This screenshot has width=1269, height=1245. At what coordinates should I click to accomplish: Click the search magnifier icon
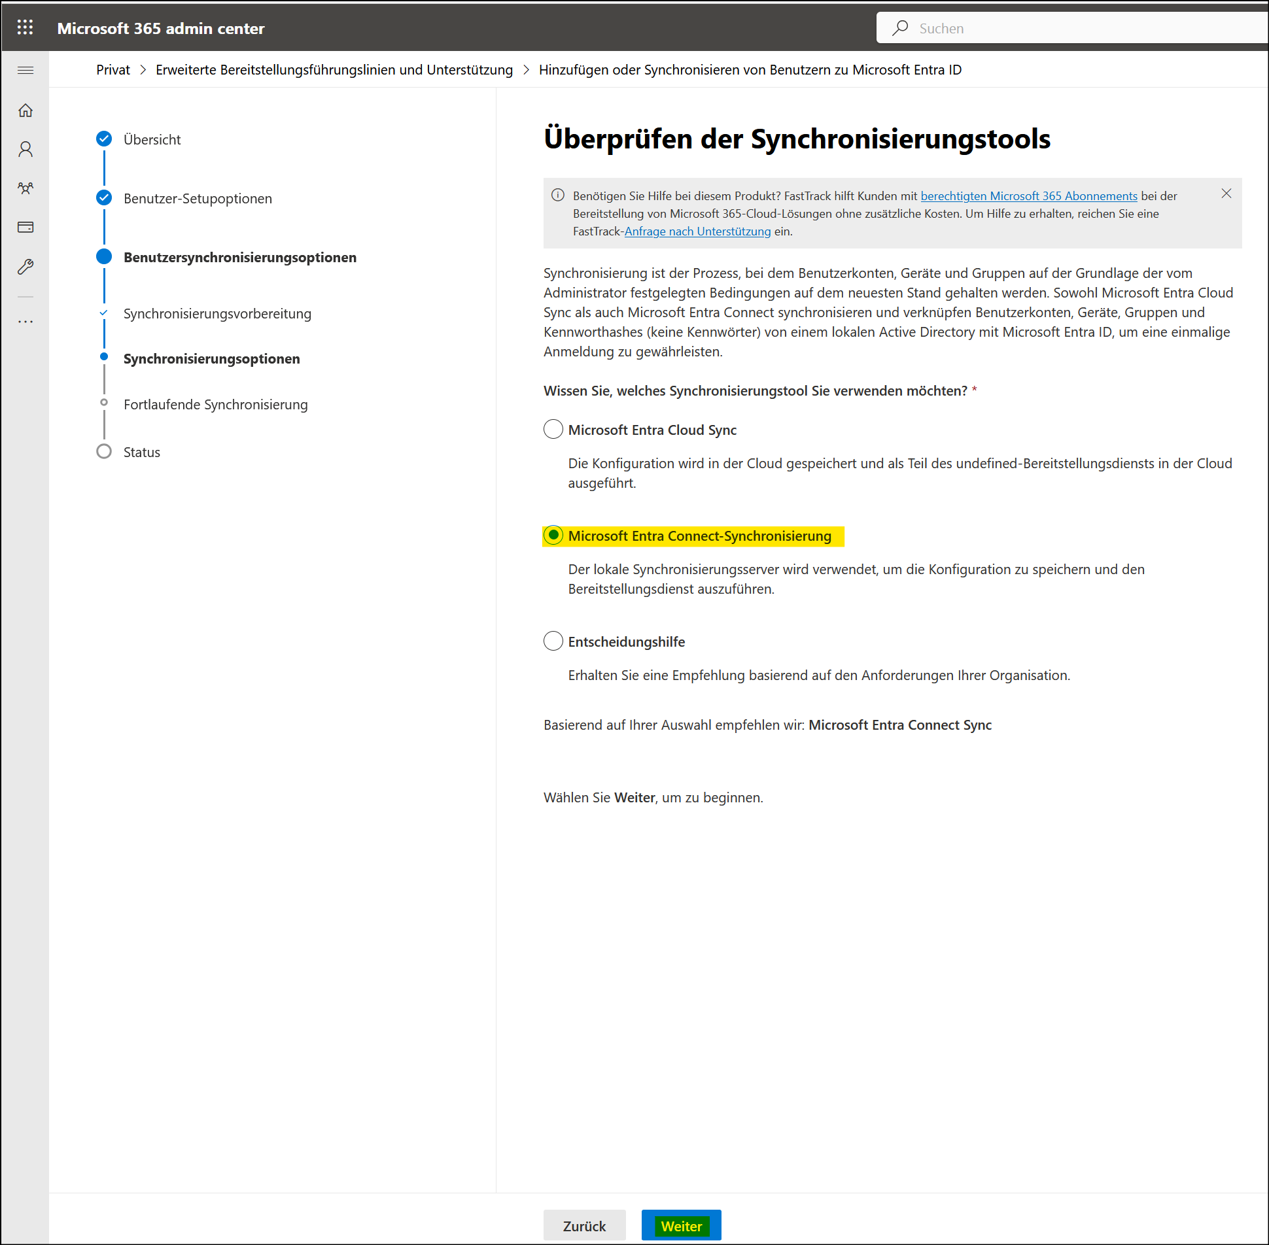[x=900, y=28]
